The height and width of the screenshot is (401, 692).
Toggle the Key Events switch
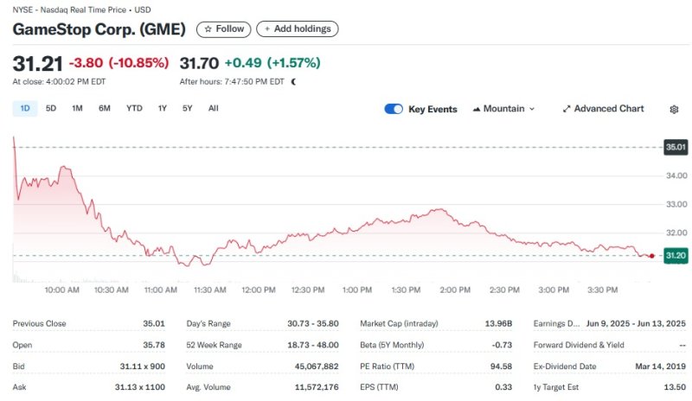(x=394, y=109)
